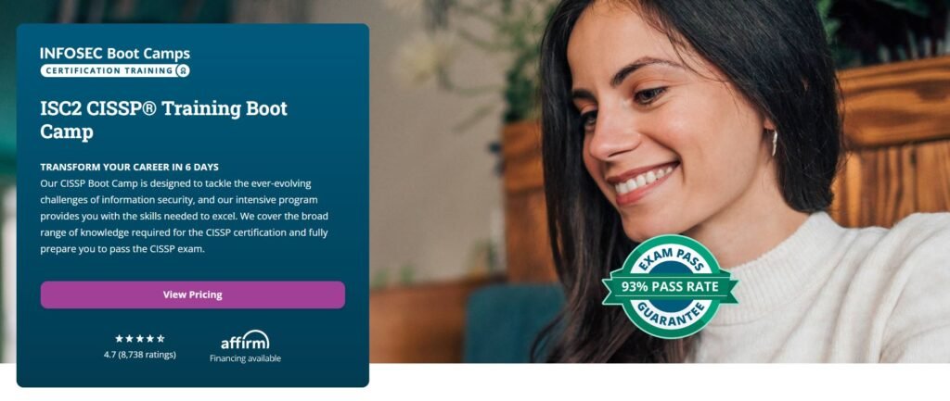
Task: Open the 4.7 (8,738 ratings) link
Action: (x=140, y=355)
